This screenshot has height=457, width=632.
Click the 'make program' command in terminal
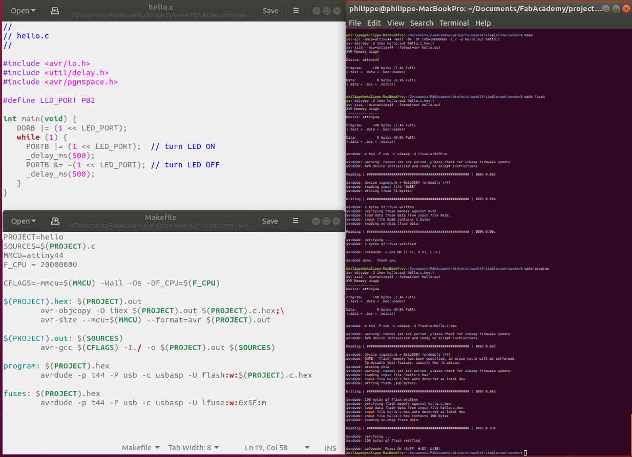tap(537, 269)
